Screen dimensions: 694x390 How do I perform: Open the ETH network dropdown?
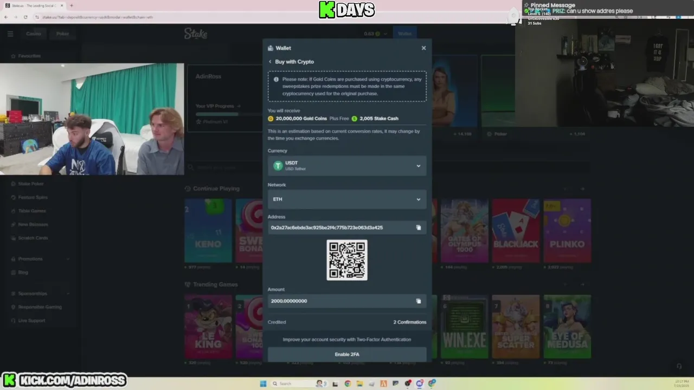347,199
